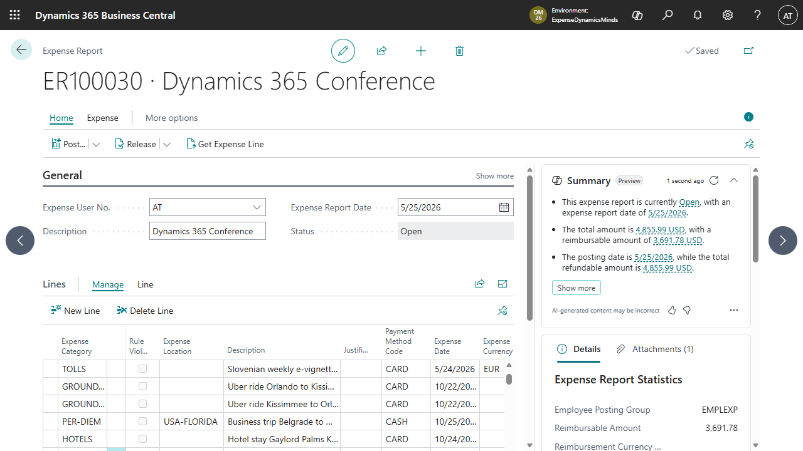Click the Post button
The image size is (803, 451).
pyautogui.click(x=68, y=144)
